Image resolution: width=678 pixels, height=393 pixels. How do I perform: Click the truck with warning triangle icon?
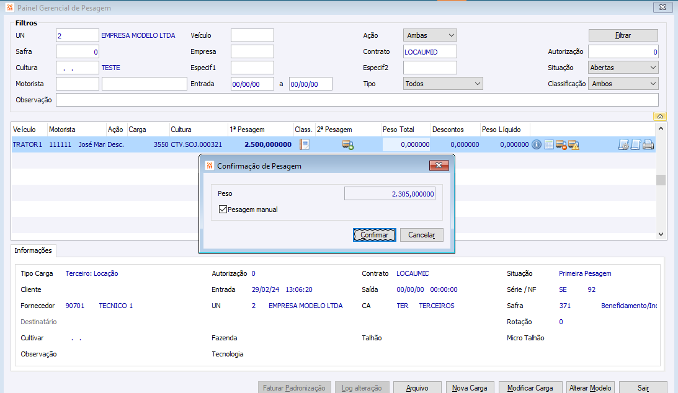pos(574,145)
